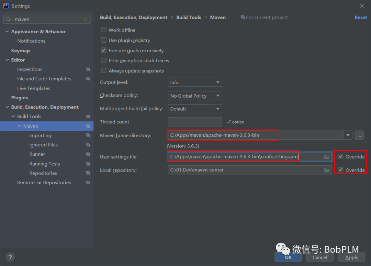Uncheck Execute goals recursively

tap(104, 50)
